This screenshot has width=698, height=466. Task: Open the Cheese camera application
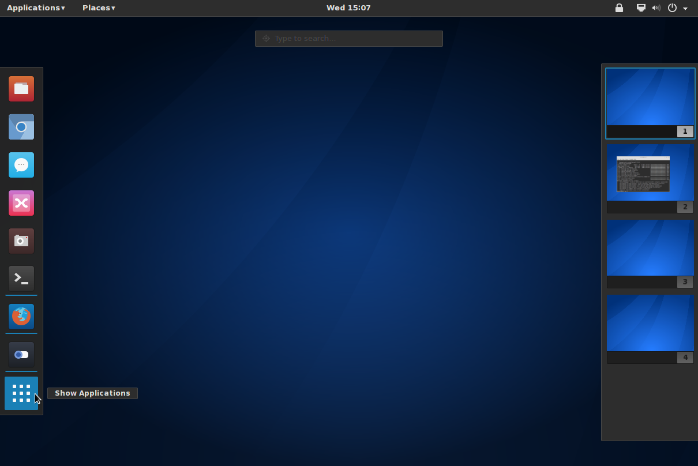21,241
